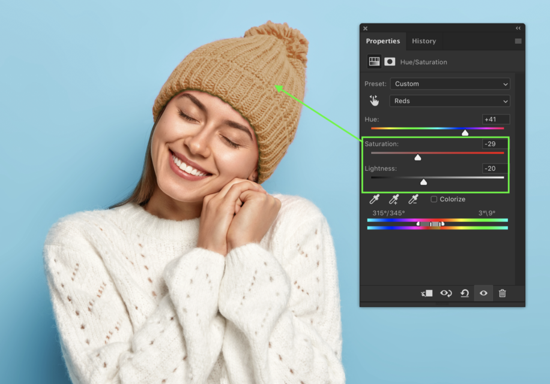Viewport: 550px width, 384px height.
Task: Click the adjustment layer icon beside the mask
Action: coord(374,61)
